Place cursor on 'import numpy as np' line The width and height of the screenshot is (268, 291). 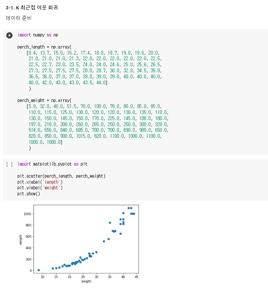pos(38,35)
